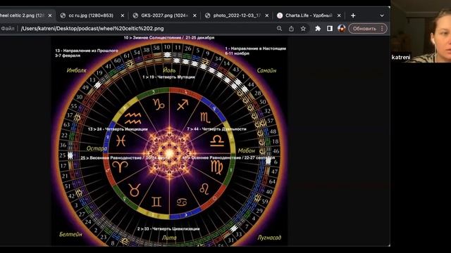
Task: Click the Taurus symbol on the wheel
Action: pos(135,190)
